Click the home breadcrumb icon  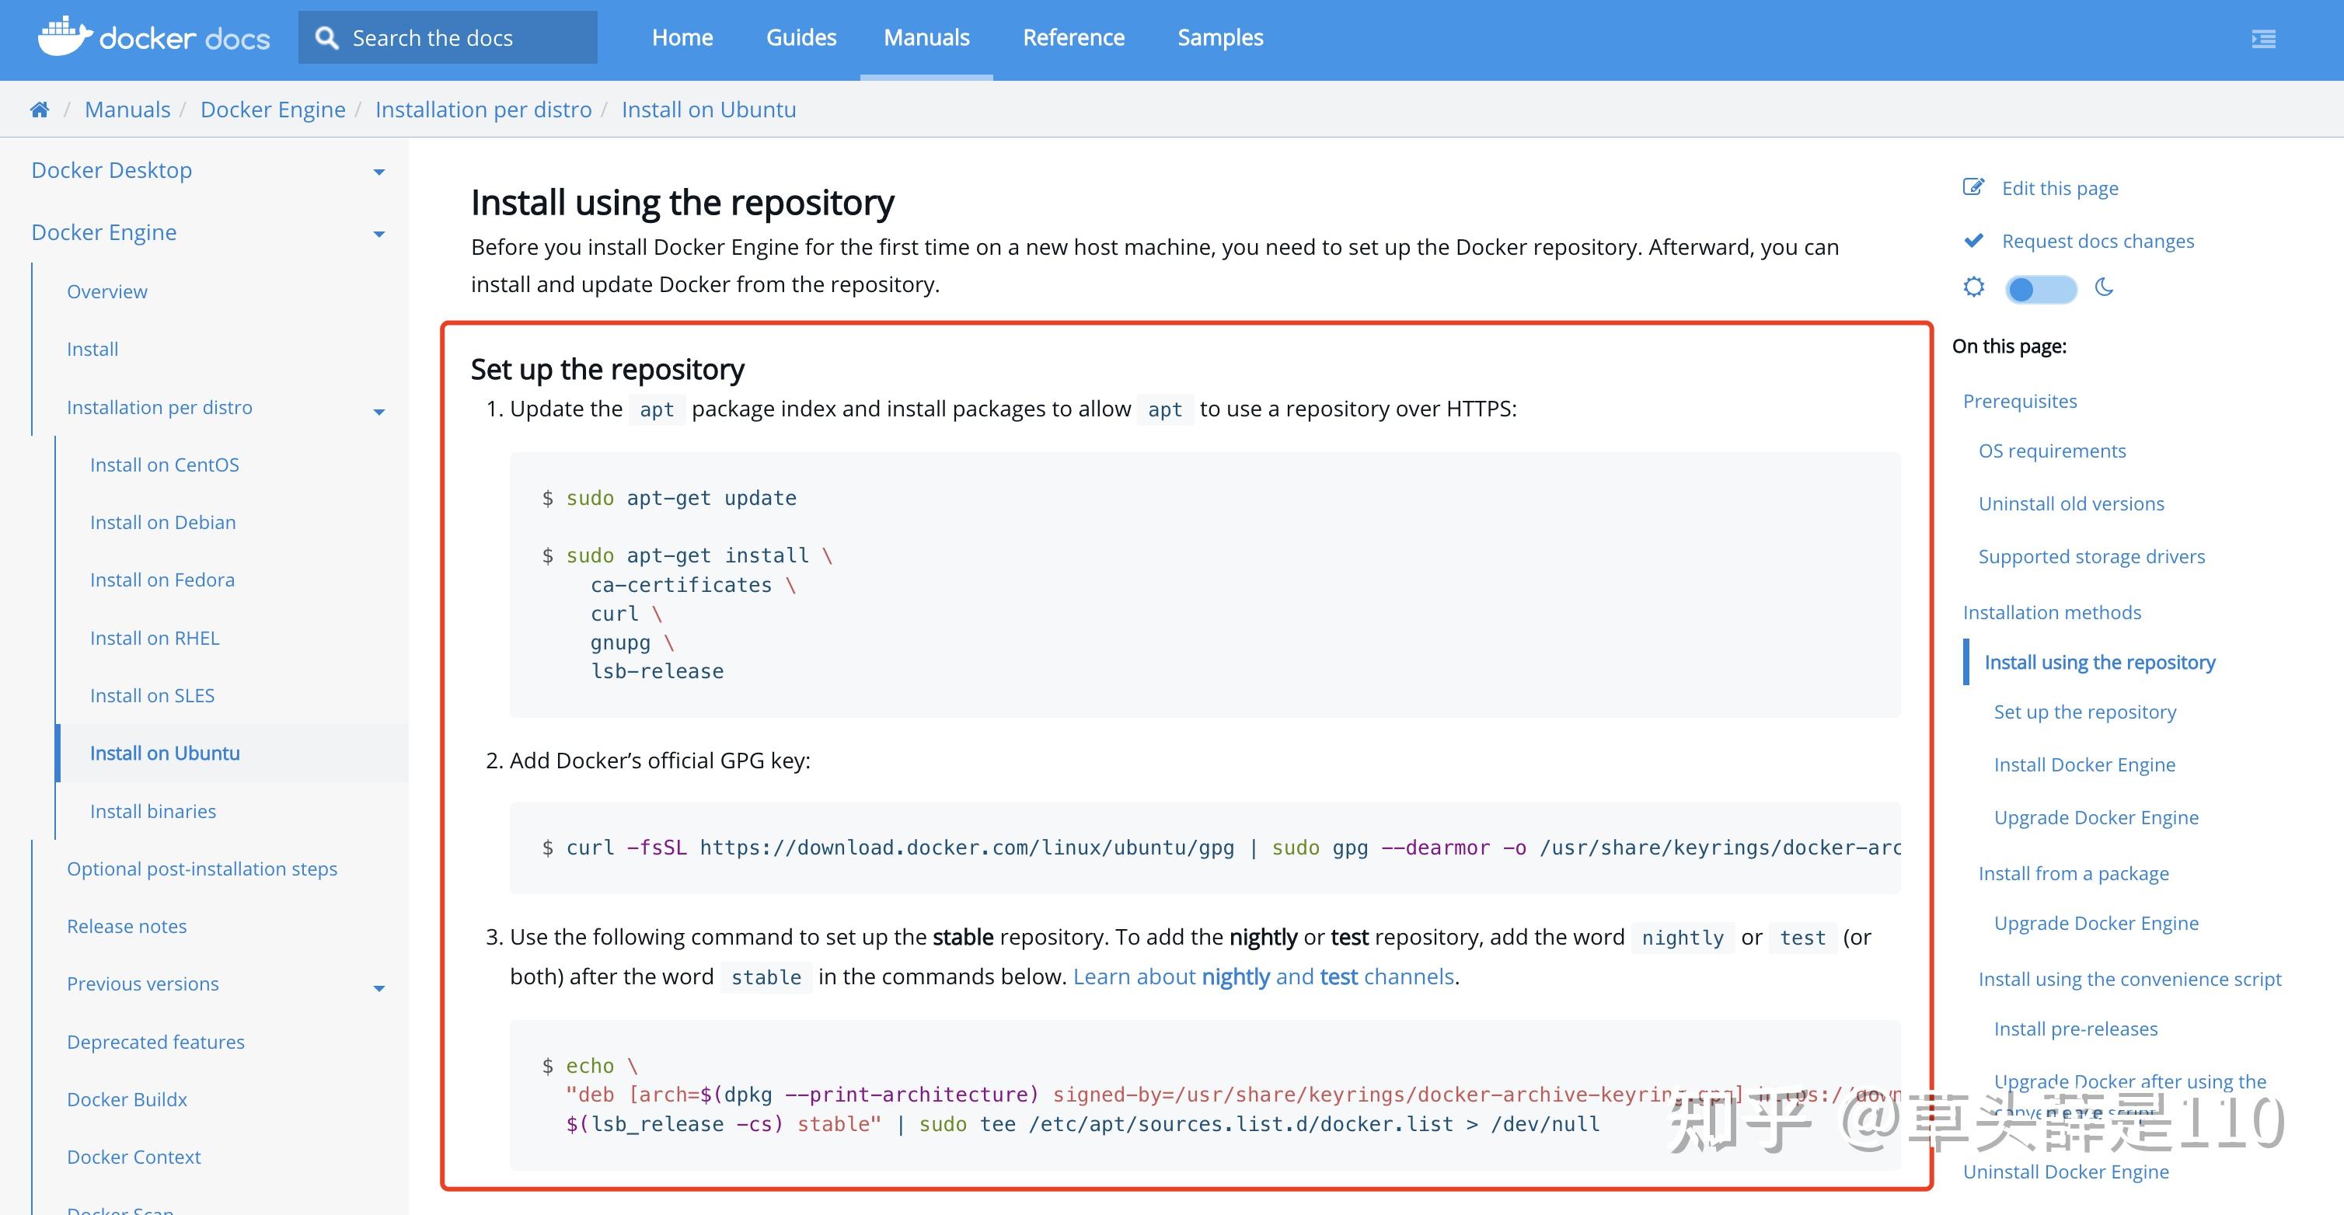pyautogui.click(x=39, y=110)
